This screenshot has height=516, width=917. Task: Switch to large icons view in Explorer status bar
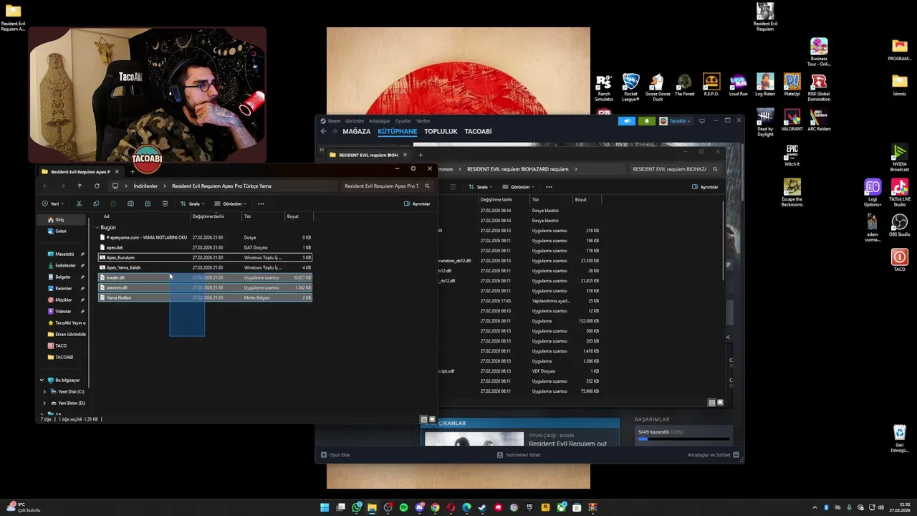click(x=432, y=419)
